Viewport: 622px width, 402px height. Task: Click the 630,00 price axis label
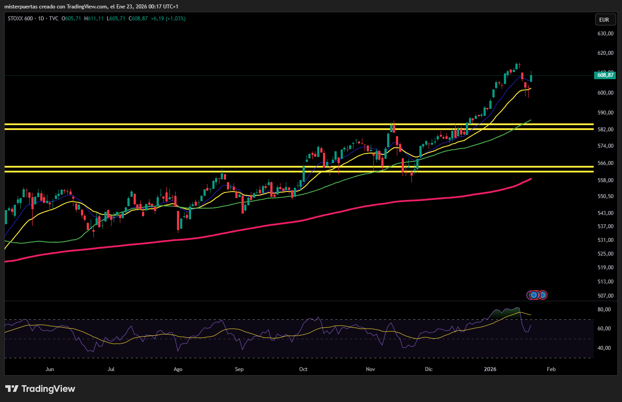coord(605,34)
